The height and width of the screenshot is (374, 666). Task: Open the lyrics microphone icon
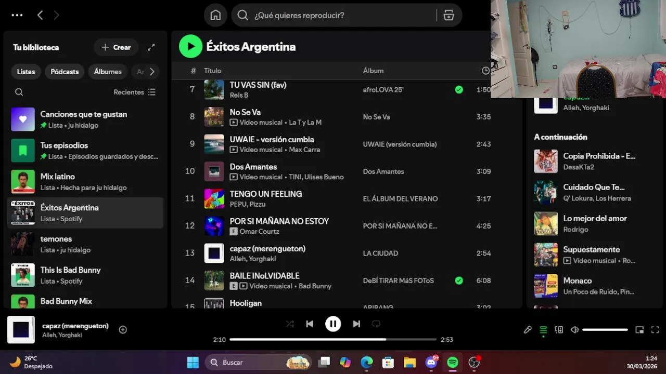(x=528, y=330)
